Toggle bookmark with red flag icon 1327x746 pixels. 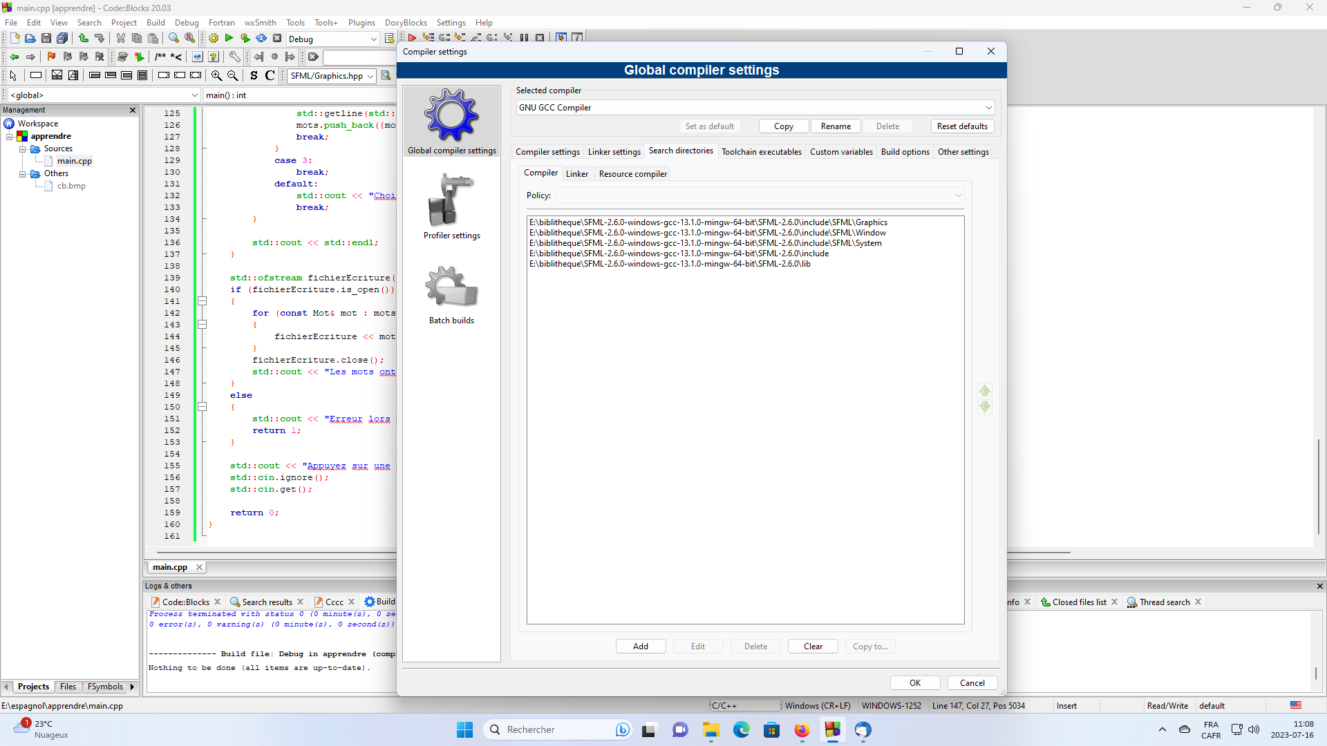[x=51, y=57]
